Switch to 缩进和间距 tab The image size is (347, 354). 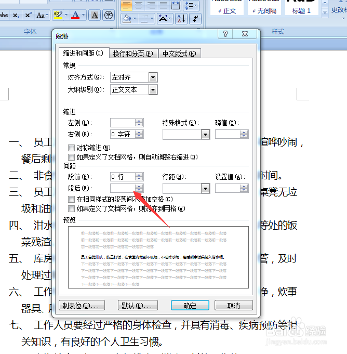(x=84, y=53)
